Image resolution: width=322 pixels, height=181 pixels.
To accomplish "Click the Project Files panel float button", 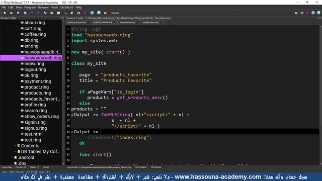I will (61, 18).
